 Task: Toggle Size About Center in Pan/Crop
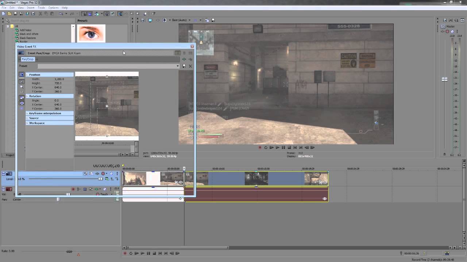22,103
